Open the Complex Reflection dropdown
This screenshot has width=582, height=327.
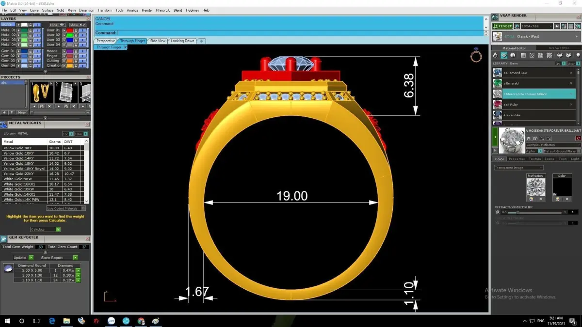[x=553, y=145]
